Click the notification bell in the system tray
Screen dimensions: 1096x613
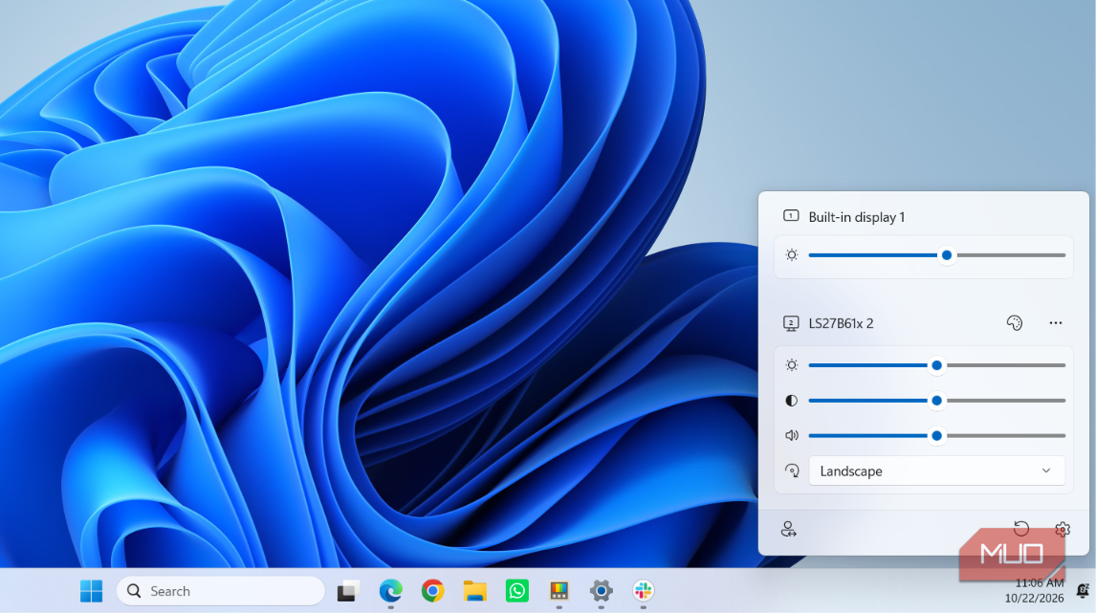1082,591
